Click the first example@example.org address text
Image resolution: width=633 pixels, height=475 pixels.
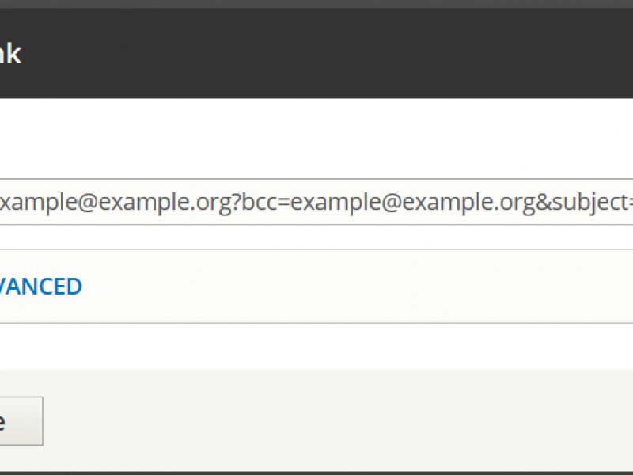tap(116, 202)
